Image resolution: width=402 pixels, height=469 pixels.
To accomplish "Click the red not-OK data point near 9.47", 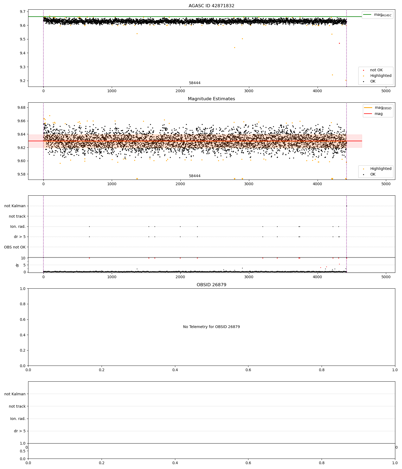I will pos(339,43).
